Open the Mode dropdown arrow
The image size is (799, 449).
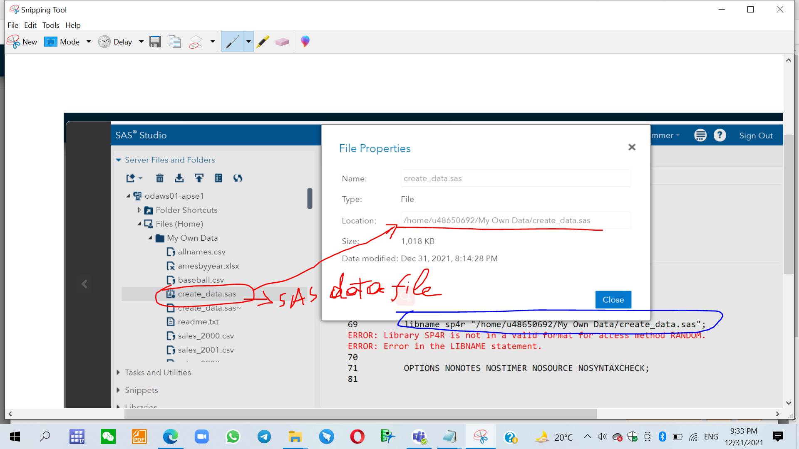(x=89, y=42)
